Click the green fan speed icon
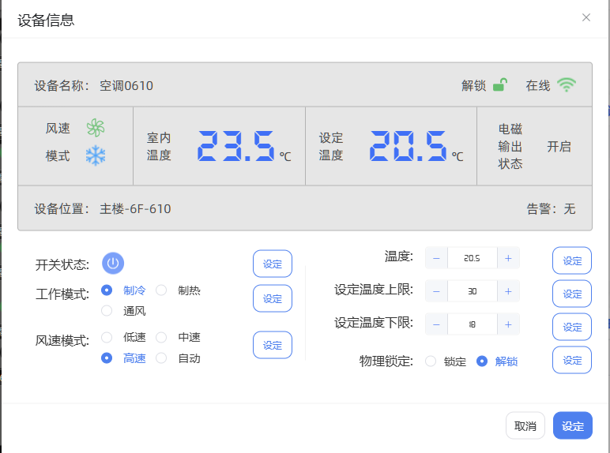Screen dimensions: 610x453 96,128
